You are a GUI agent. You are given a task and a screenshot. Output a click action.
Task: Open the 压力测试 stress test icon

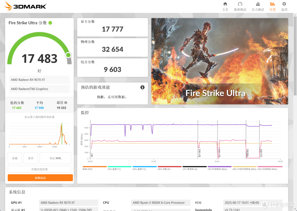(x=258, y=4)
